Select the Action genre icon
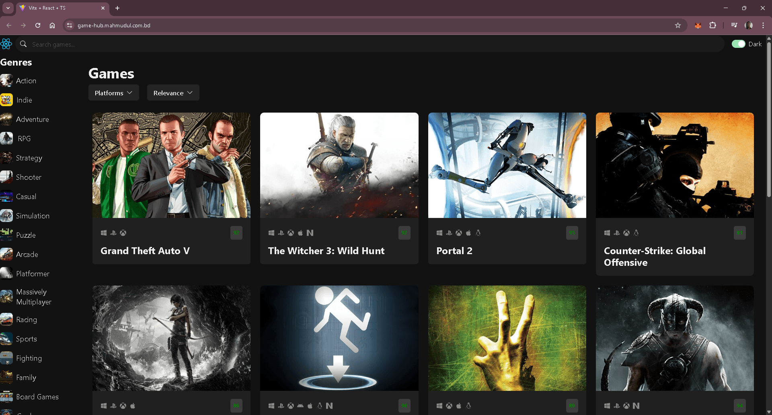The width and height of the screenshot is (772, 415). pyautogui.click(x=6, y=80)
